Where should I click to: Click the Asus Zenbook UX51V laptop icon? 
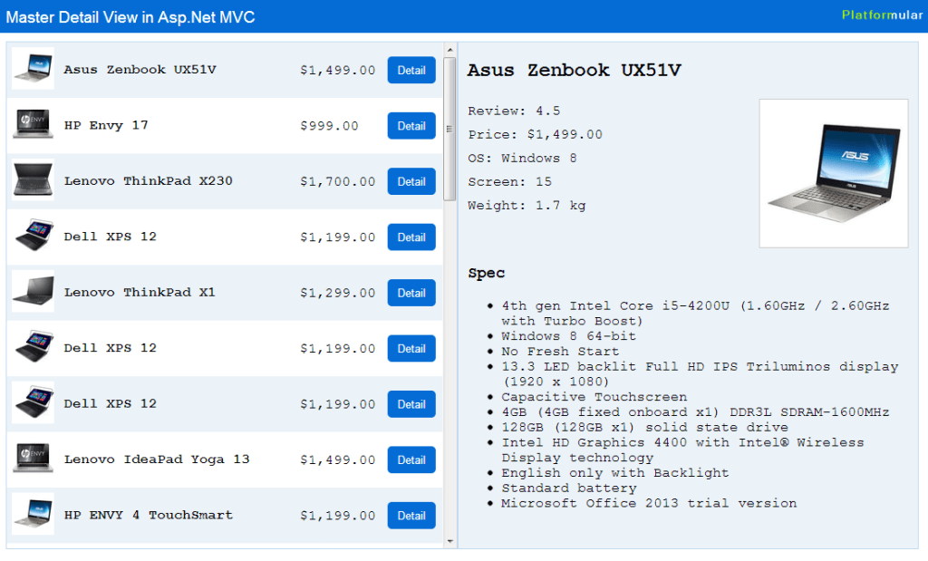tap(33, 70)
